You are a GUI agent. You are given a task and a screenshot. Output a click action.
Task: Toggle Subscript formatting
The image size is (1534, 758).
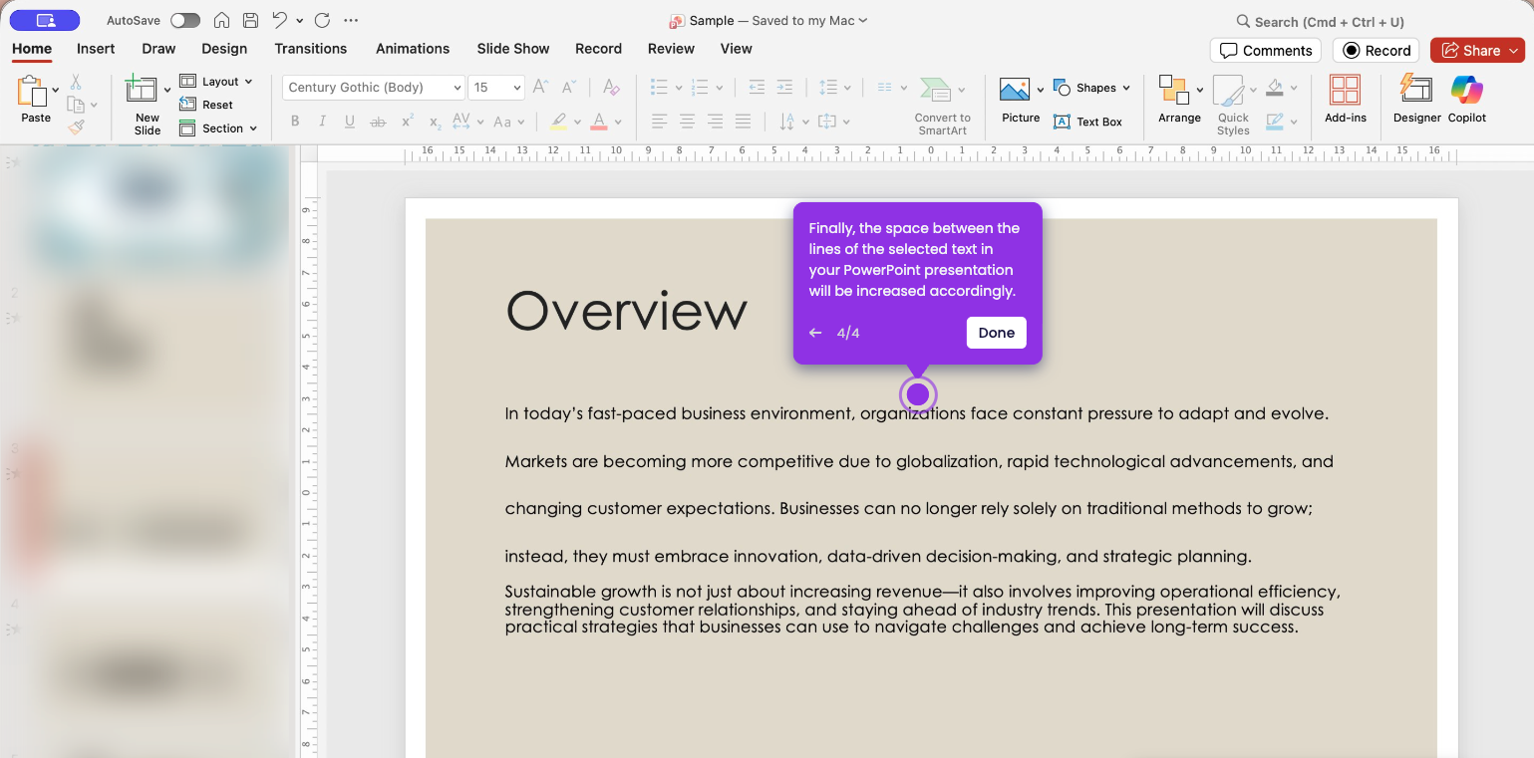click(x=435, y=123)
